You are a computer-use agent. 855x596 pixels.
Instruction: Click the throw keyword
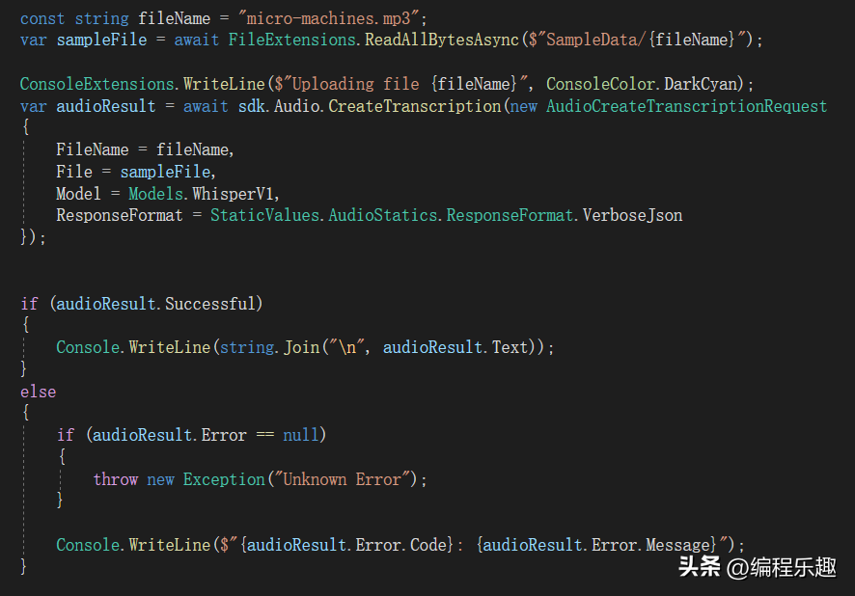click(116, 479)
